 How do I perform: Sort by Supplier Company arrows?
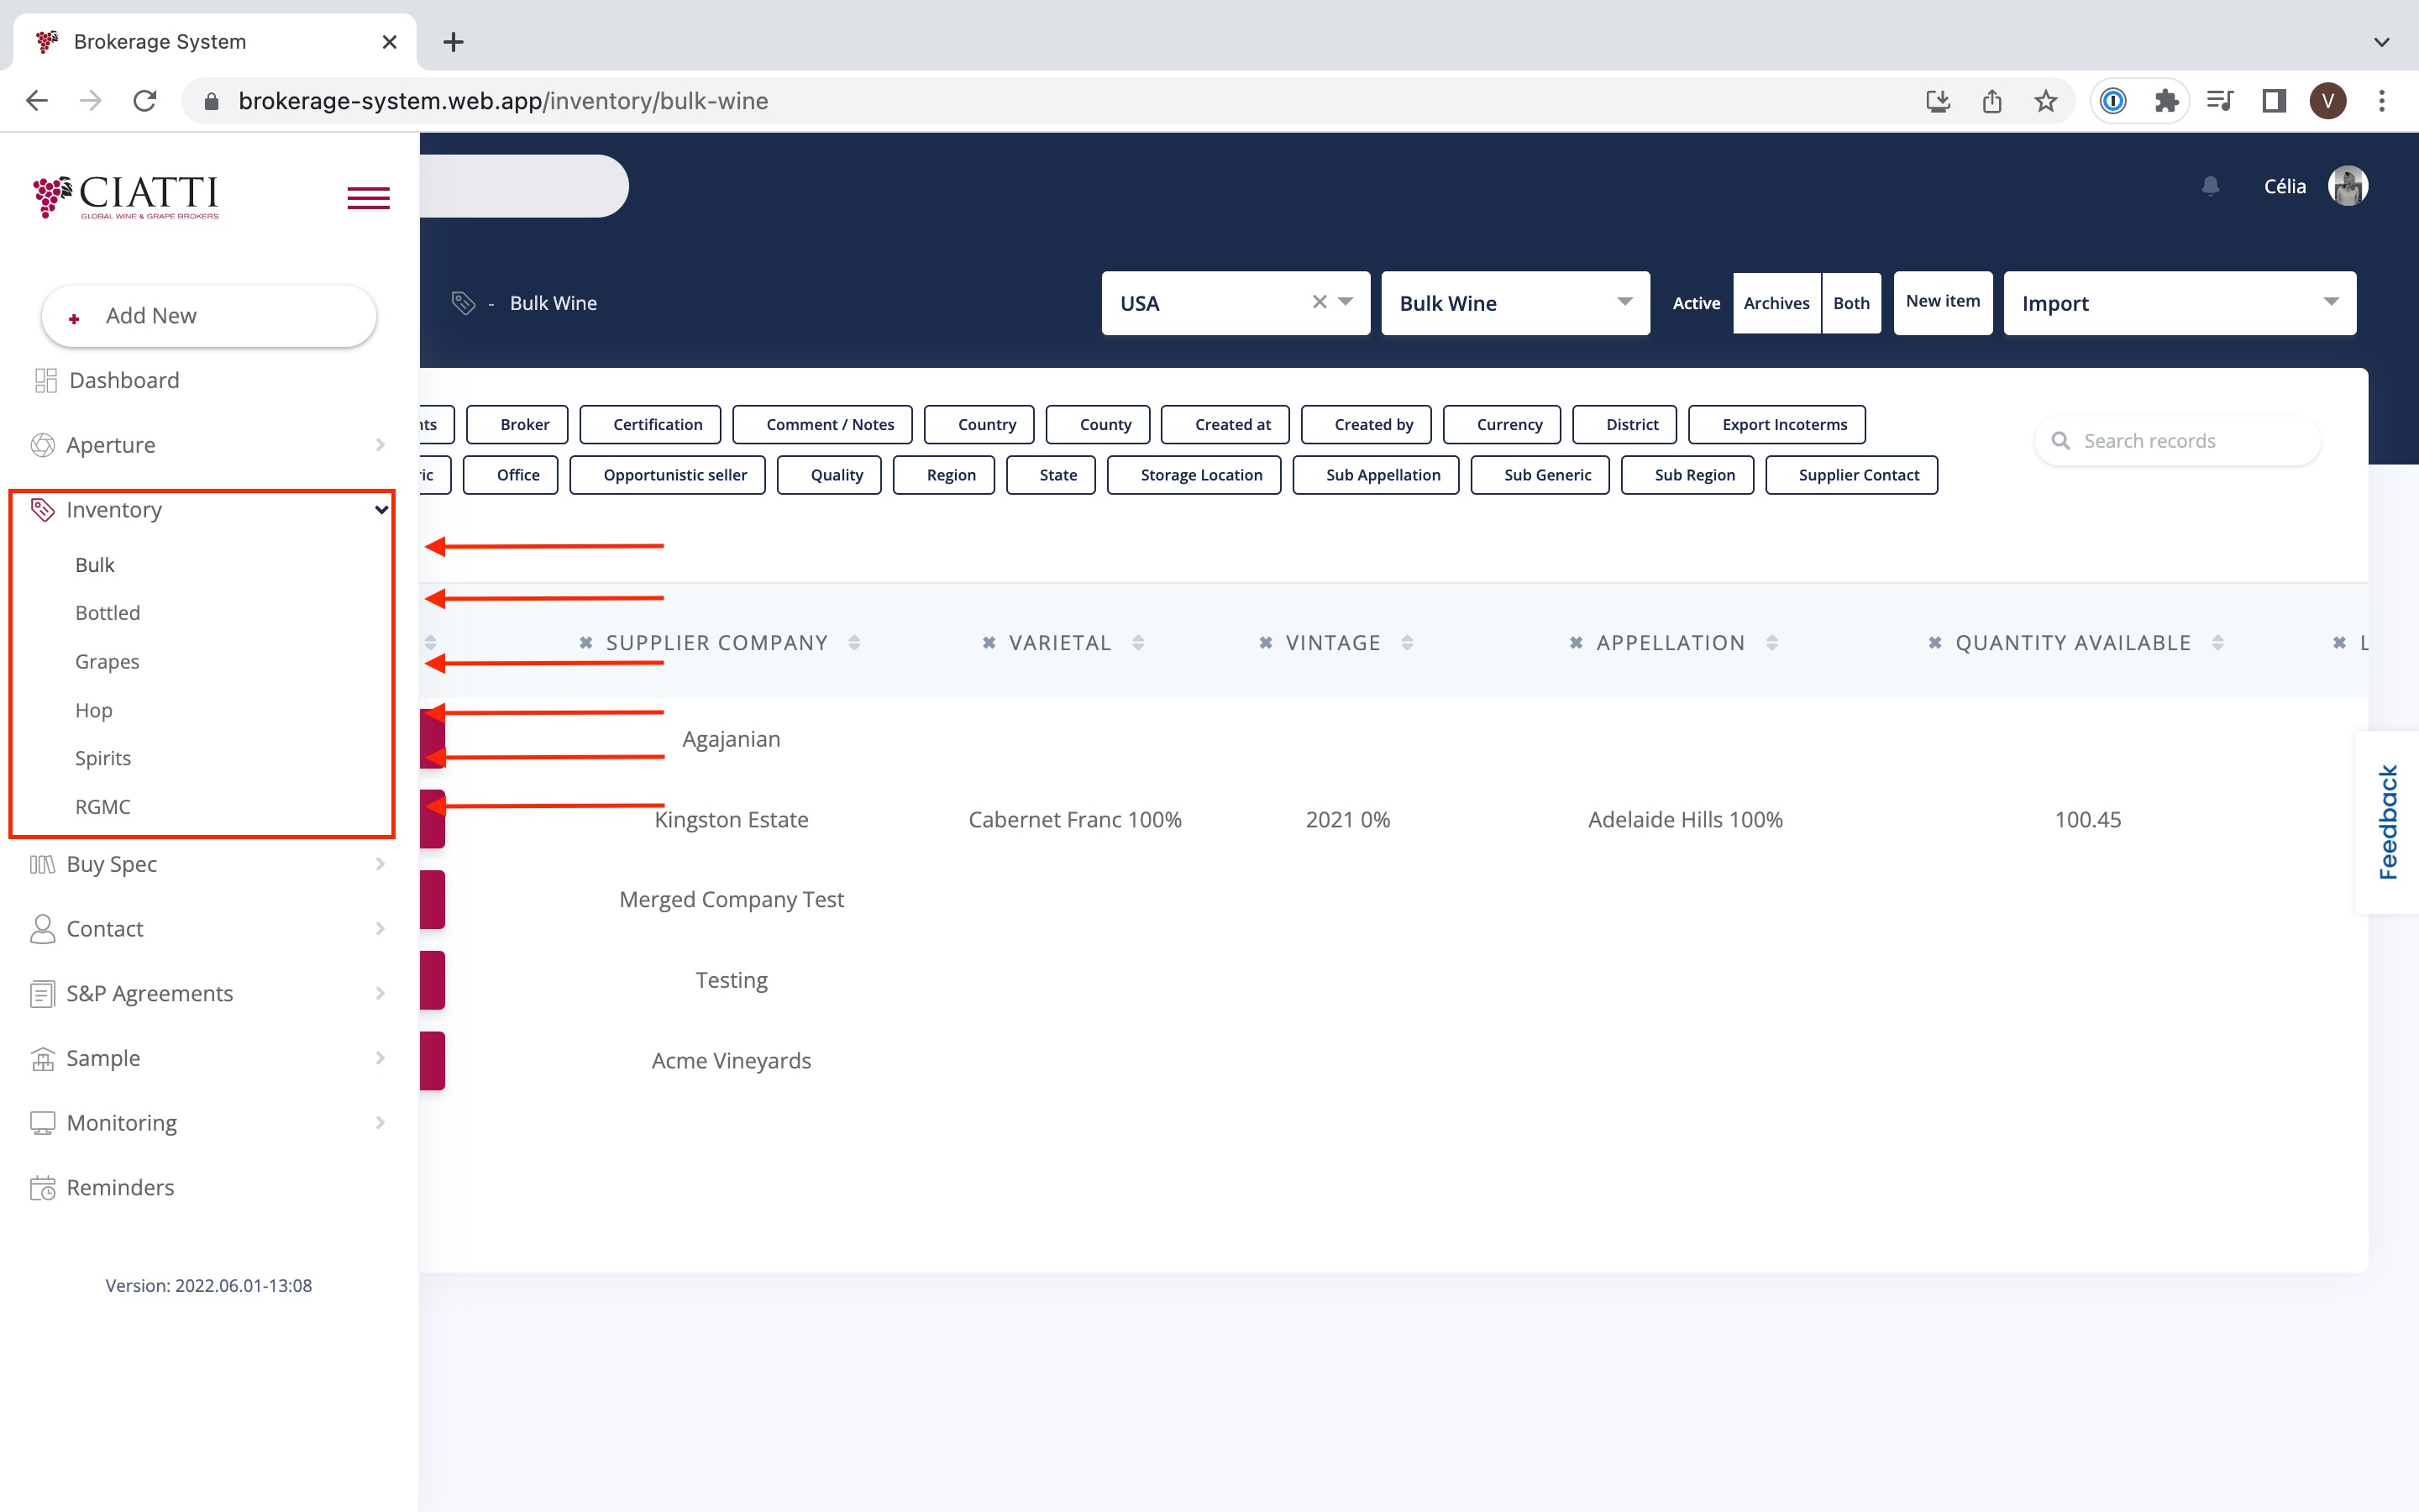pos(855,643)
